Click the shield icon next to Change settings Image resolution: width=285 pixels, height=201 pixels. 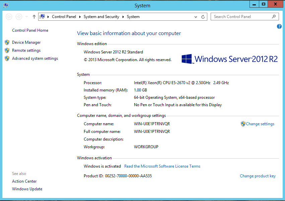pos(243,124)
